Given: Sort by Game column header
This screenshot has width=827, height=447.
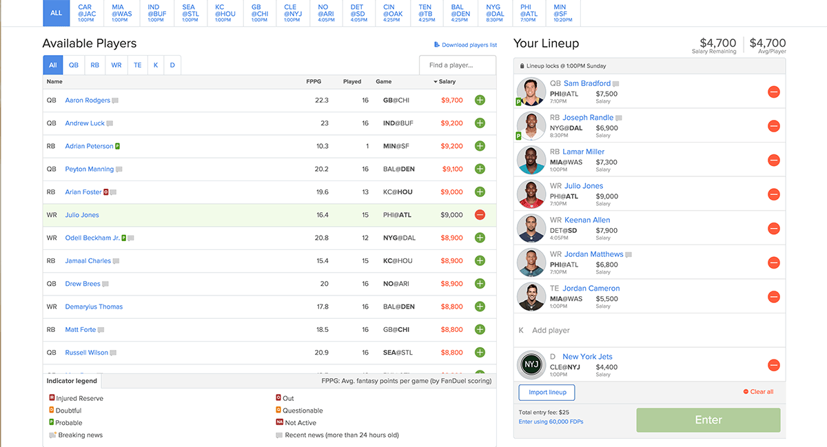Looking at the screenshot, I should pos(383,81).
